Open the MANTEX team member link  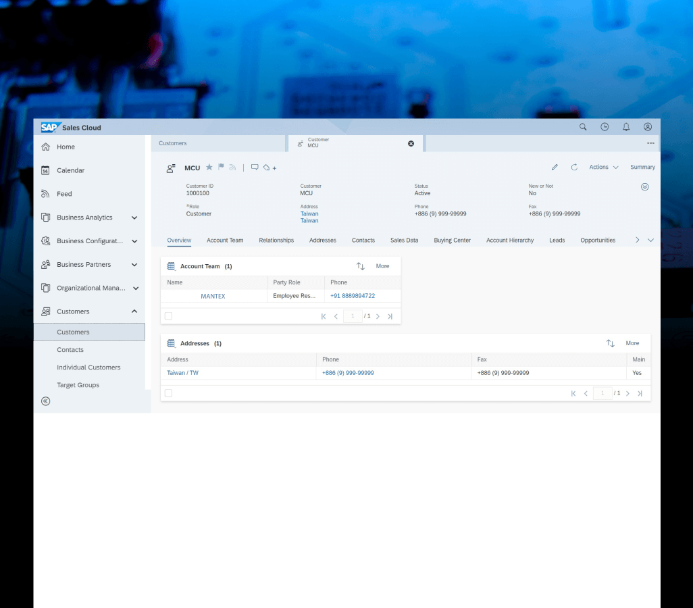(213, 297)
